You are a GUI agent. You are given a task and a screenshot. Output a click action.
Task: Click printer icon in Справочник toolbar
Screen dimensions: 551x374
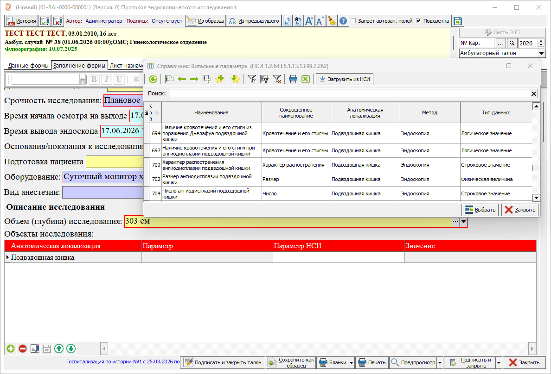pos(293,79)
